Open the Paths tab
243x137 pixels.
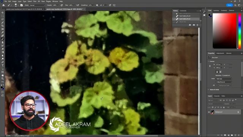(223, 96)
